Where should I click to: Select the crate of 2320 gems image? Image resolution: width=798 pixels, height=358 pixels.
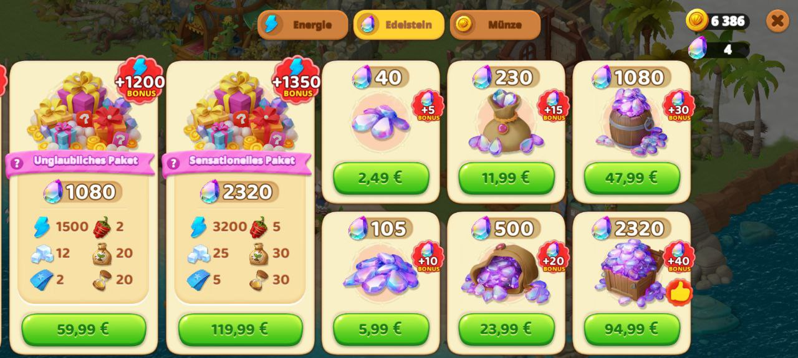(630, 273)
